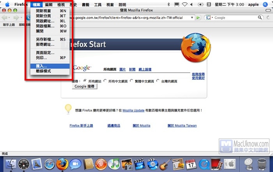Open iCal calendar showing 17 in Dock
The image size is (273, 172).
point(191,164)
